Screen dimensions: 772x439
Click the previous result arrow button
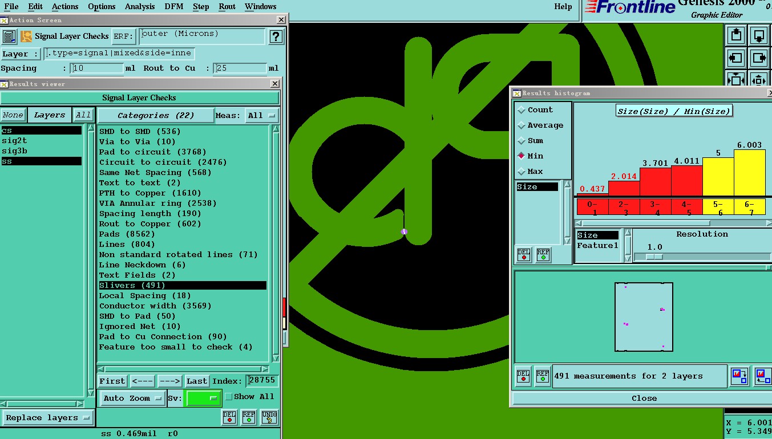point(142,381)
